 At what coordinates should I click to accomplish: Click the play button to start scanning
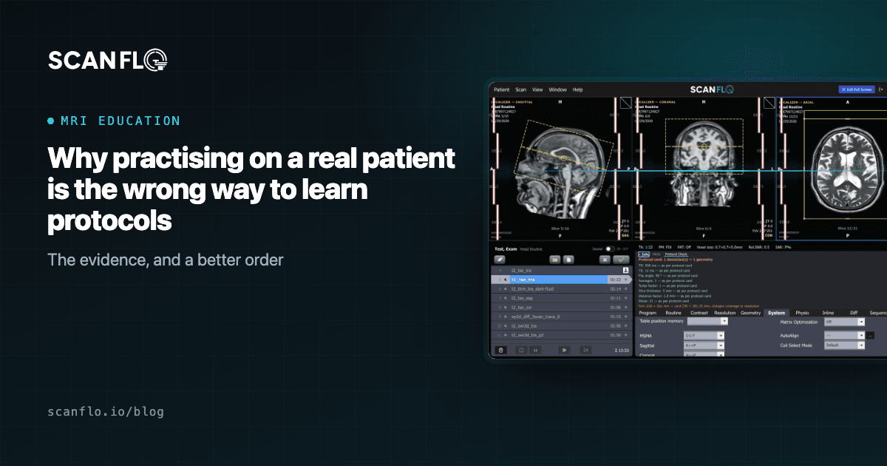565,350
